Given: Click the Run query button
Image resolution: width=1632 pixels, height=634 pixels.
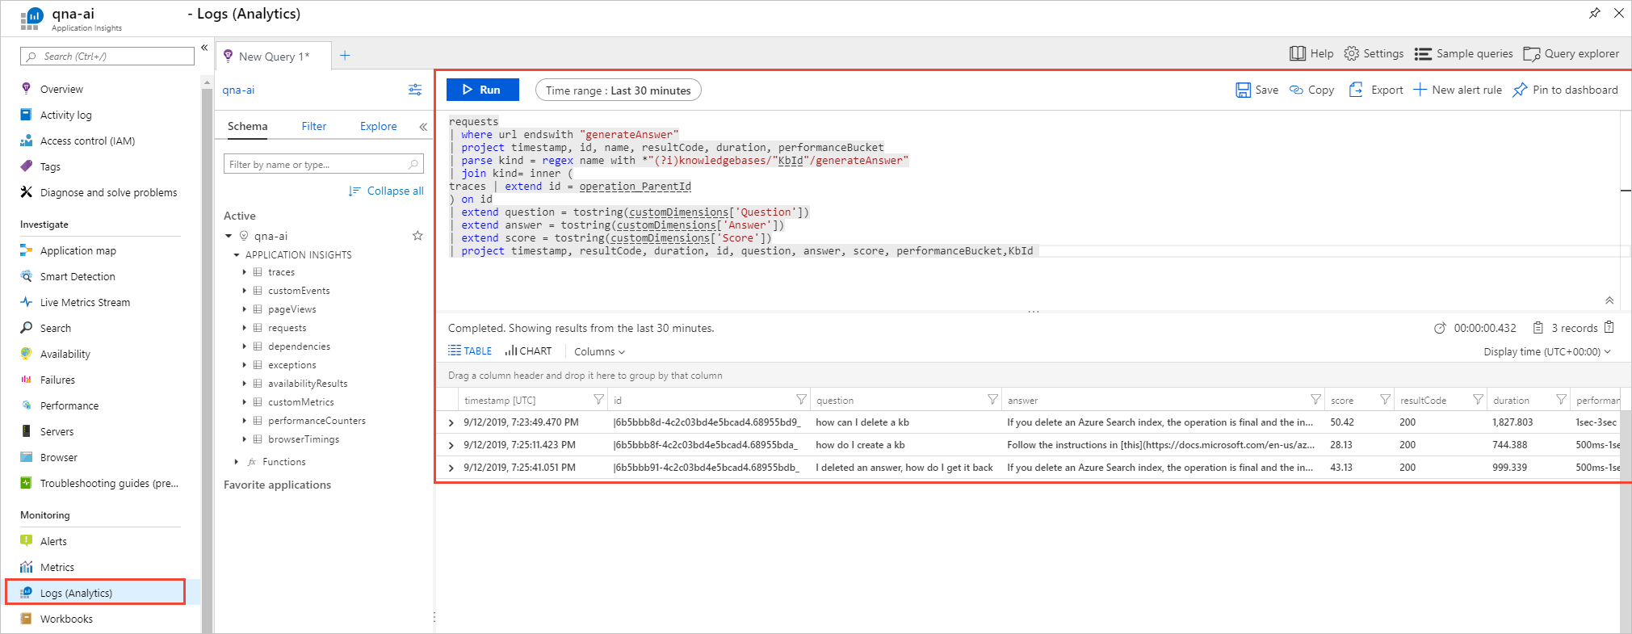Looking at the screenshot, I should 482,90.
